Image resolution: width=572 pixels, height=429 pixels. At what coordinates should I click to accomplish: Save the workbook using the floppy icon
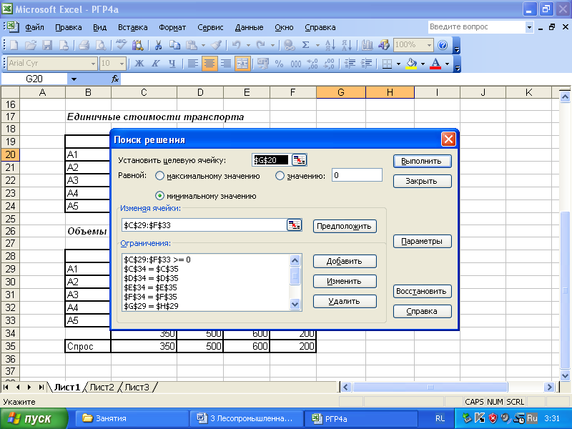(x=47, y=45)
